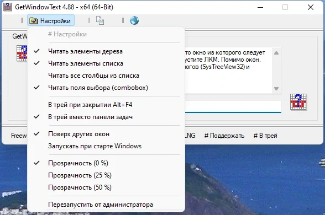This screenshot has width=325, height=215.
Task: Open the Настройки toolbar menu
Action: (x=51, y=20)
